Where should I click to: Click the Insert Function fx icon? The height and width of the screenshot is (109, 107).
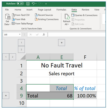coord(44,34)
